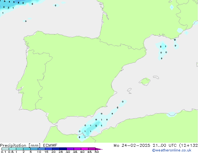The image size is (198, 153).
Task: Click the "40" legend scale label
Action: pos(82,152)
